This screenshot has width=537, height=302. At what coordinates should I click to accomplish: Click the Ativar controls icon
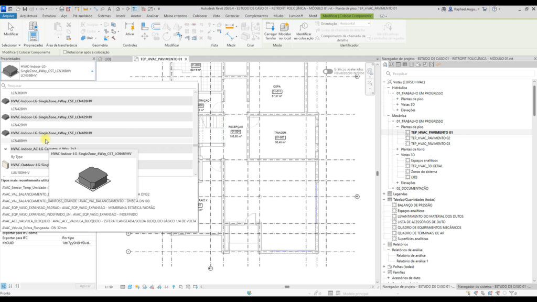tap(130, 29)
